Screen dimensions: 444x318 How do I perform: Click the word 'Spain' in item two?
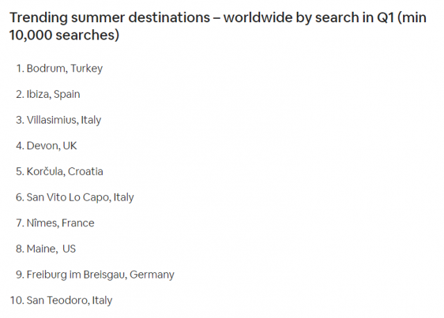coord(67,94)
